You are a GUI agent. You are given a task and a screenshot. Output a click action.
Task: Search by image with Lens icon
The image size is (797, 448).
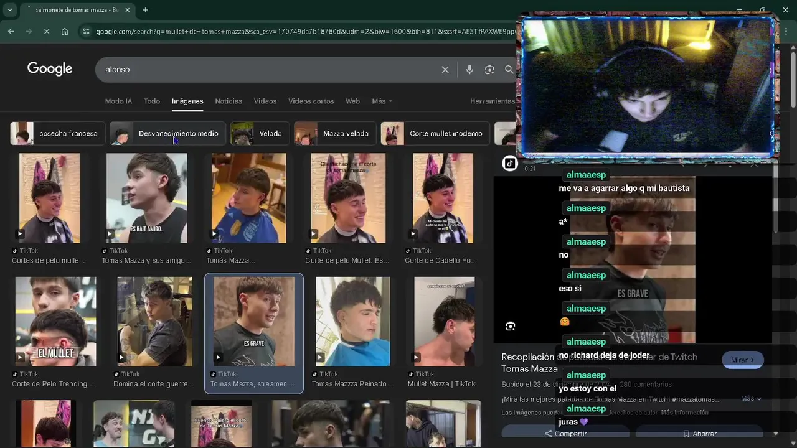489,70
